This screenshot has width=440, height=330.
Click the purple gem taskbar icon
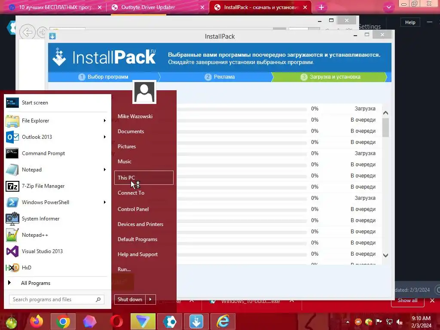90,321
